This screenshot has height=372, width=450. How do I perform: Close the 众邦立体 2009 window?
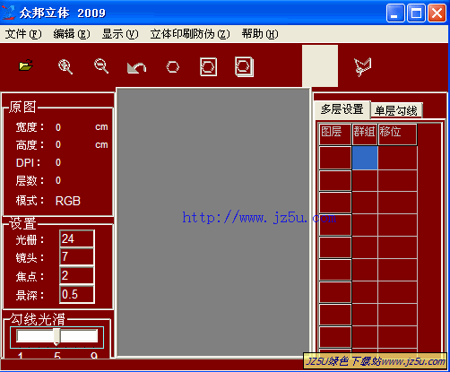tap(437, 13)
